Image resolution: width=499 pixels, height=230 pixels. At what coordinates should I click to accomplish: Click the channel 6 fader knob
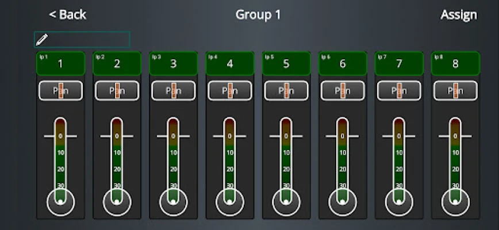[343, 201]
